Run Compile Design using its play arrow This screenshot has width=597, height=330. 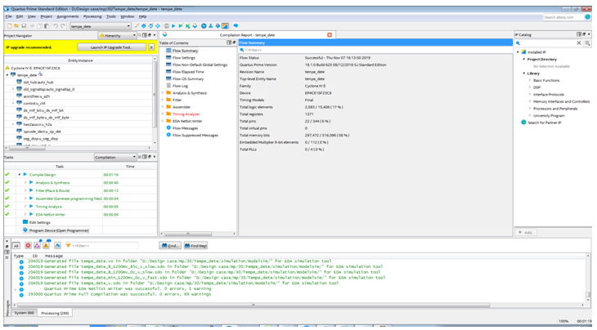pyautogui.click(x=25, y=175)
